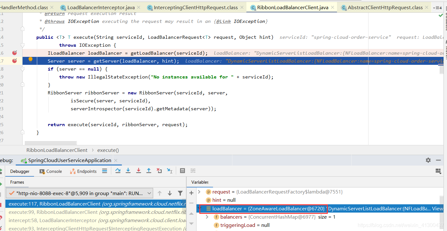
Task: Click the yellow intention light bulb
Action: click(31, 59)
